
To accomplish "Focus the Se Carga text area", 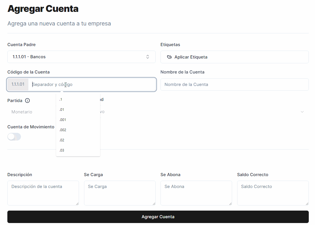I will click(120, 193).
